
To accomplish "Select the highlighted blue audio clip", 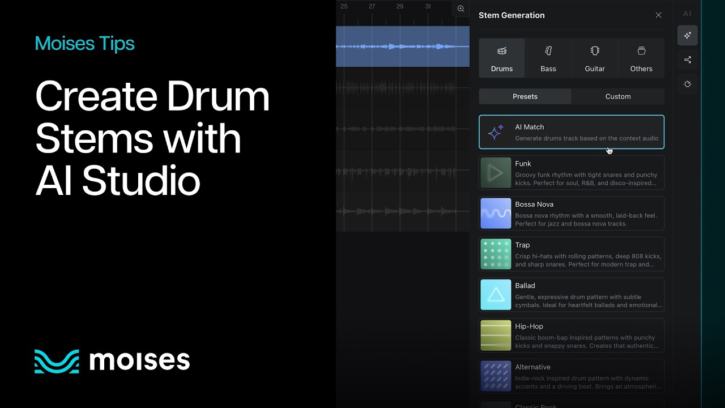I will [x=403, y=46].
